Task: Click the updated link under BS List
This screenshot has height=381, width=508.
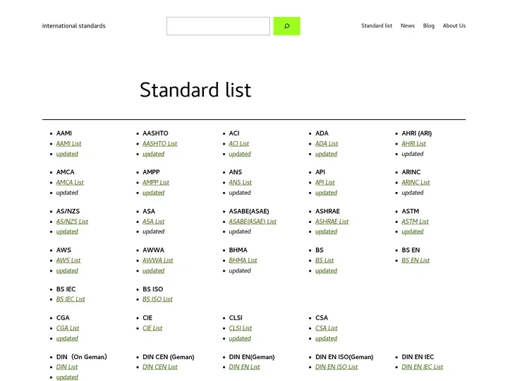Action: (x=326, y=271)
